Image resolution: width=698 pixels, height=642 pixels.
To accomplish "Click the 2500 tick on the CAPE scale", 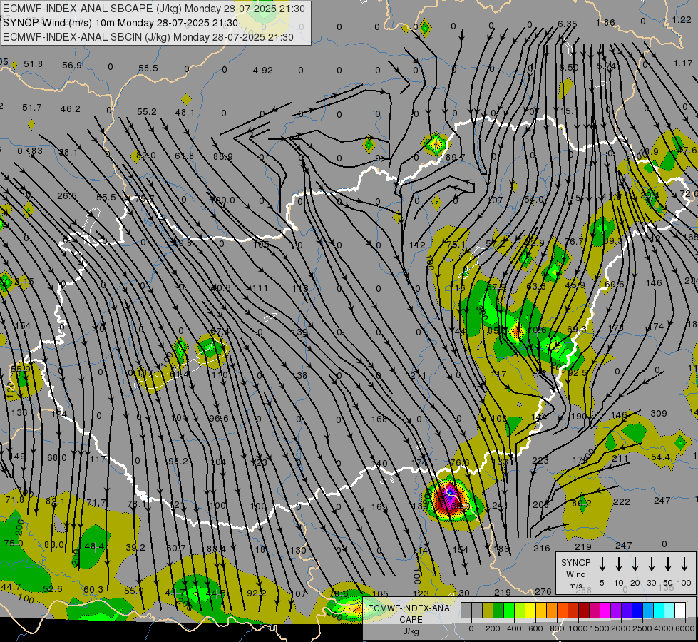I will point(642,628).
